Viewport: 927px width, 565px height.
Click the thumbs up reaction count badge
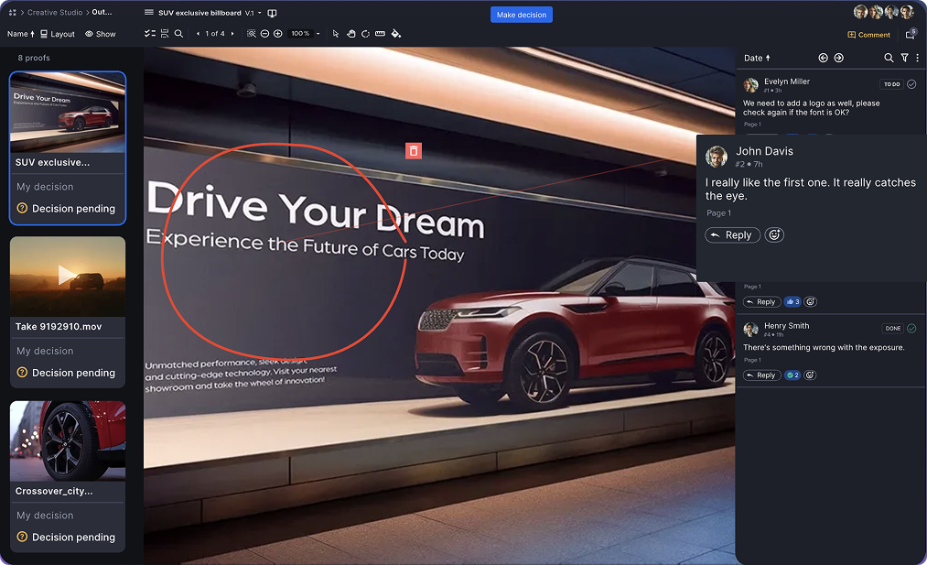(x=792, y=301)
